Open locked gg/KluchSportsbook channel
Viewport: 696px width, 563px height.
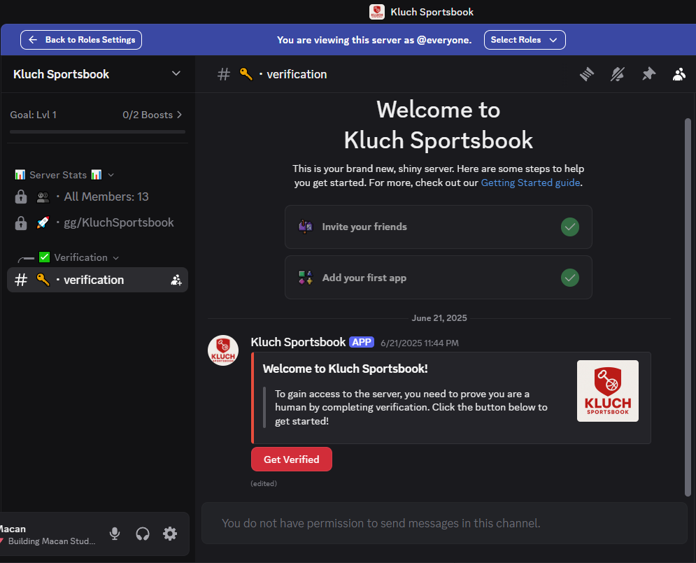(x=98, y=222)
